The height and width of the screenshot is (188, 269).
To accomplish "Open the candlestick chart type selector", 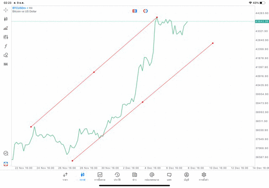I will (x=6, y=19).
